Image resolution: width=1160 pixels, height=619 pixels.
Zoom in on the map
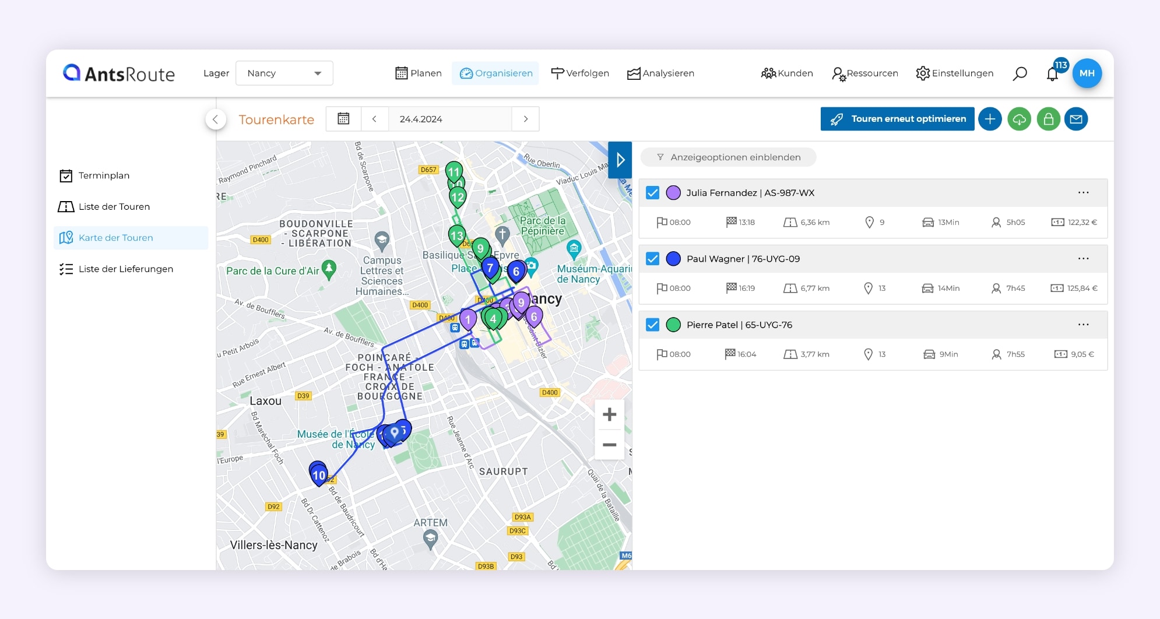pyautogui.click(x=609, y=414)
